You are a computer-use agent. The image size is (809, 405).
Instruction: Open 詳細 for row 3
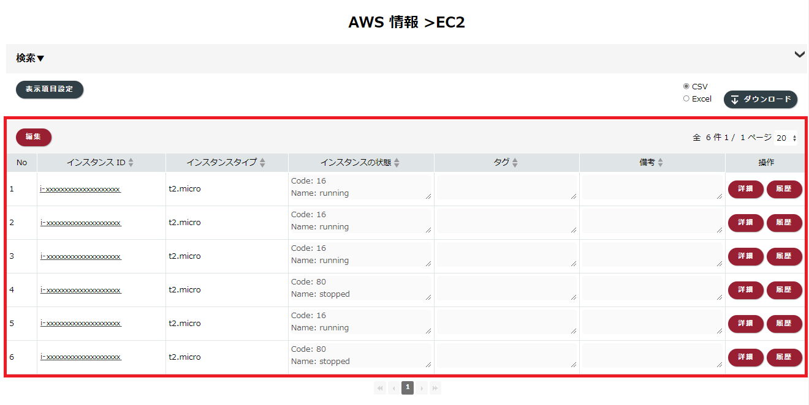[x=745, y=256]
